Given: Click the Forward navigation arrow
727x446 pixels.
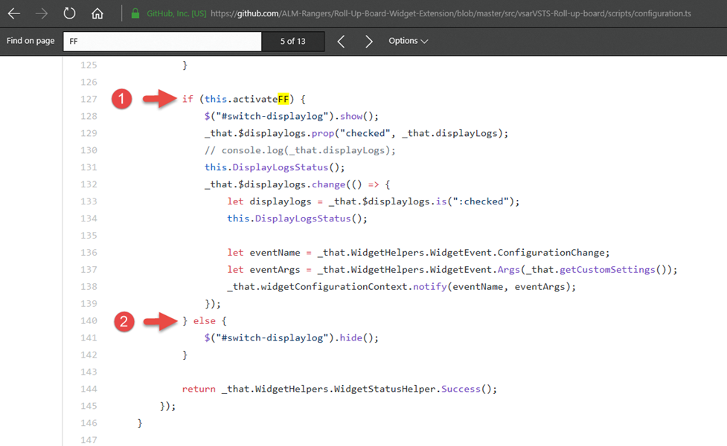Looking at the screenshot, I should (x=42, y=13).
